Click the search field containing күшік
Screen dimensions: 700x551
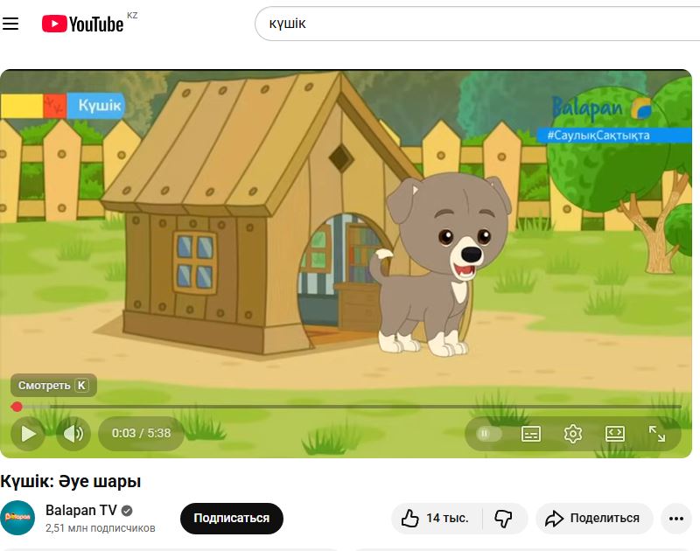click(x=472, y=24)
